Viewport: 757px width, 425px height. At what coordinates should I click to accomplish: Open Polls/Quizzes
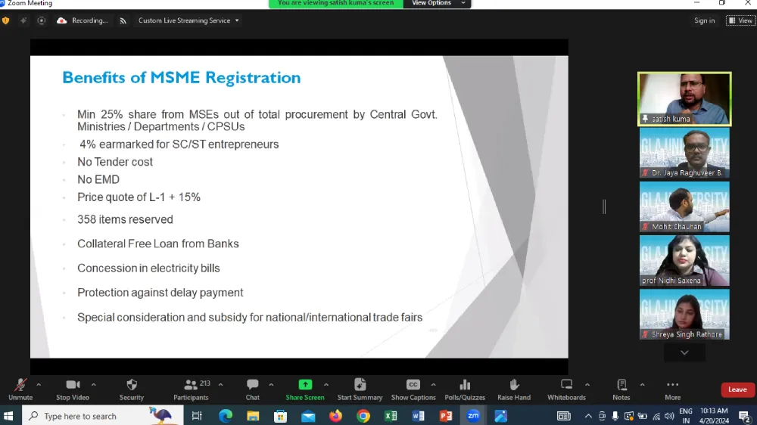(x=465, y=385)
